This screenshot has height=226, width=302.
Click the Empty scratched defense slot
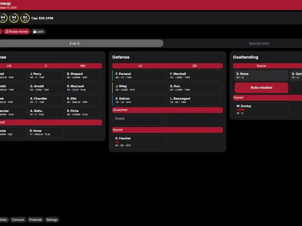coord(140,120)
